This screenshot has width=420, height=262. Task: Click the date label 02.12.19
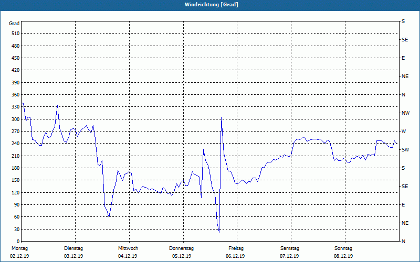[19, 256]
